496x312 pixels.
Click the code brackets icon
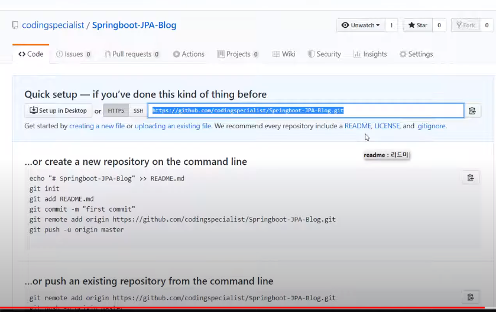click(22, 54)
